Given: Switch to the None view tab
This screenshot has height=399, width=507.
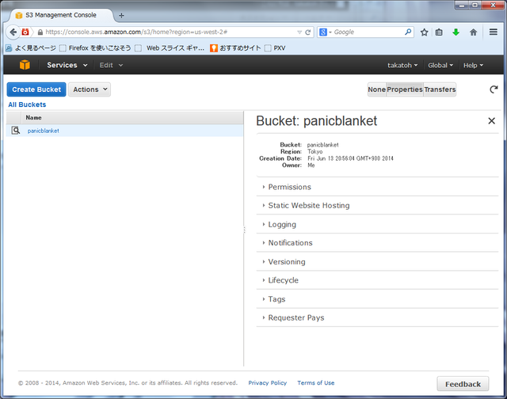Looking at the screenshot, I should pos(377,89).
